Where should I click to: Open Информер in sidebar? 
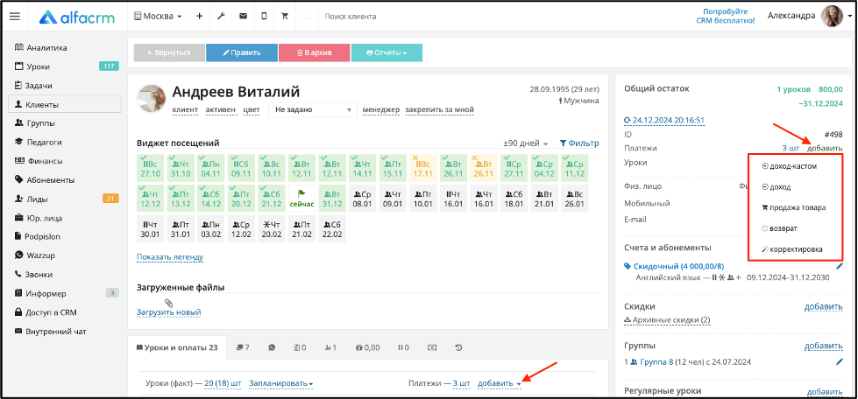46,293
